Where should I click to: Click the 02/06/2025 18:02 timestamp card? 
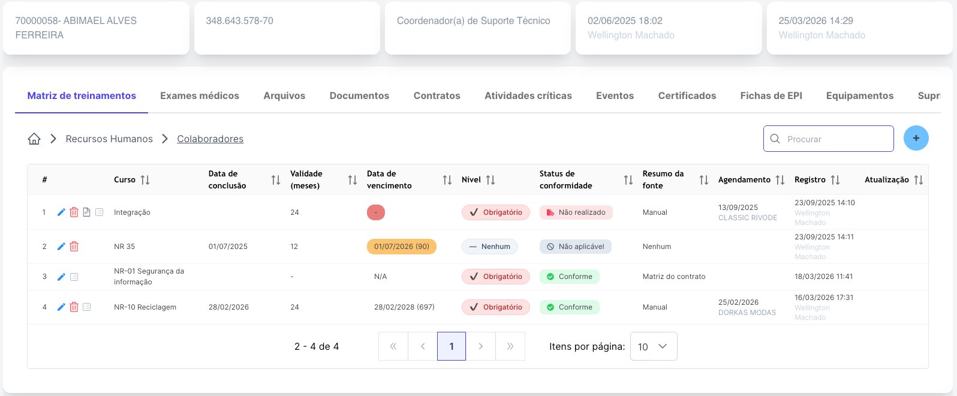point(669,28)
